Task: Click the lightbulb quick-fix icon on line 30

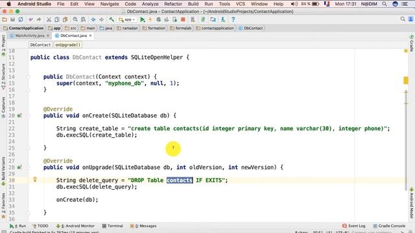Action: click(35, 179)
